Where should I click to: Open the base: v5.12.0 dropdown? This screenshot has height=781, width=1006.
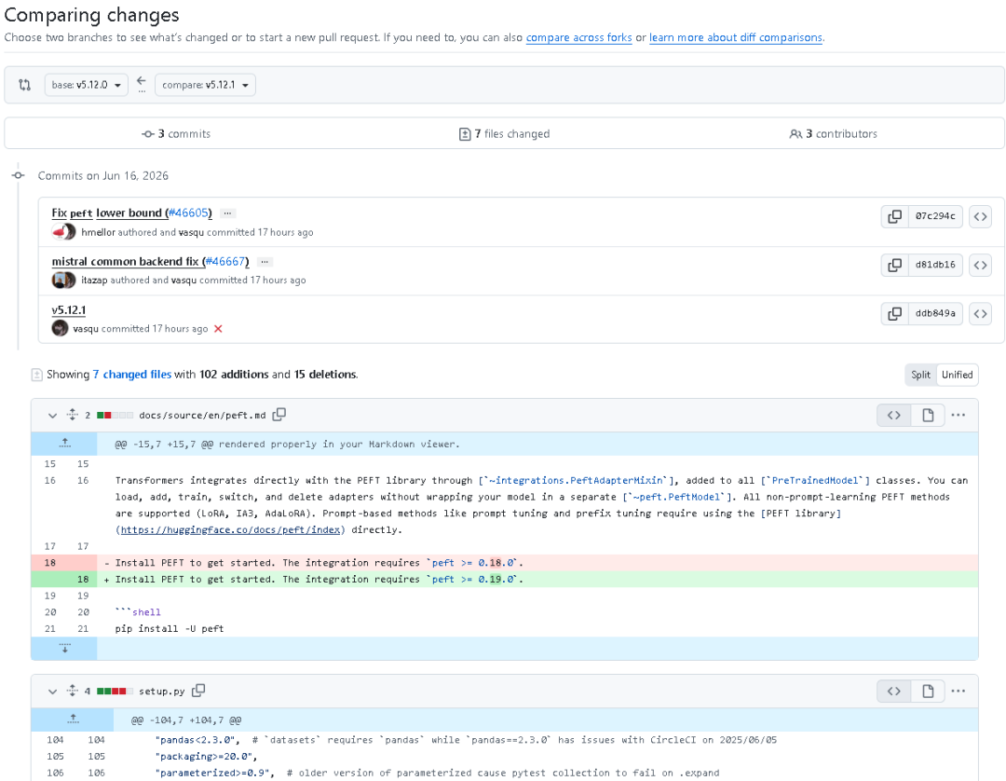[x=86, y=85]
